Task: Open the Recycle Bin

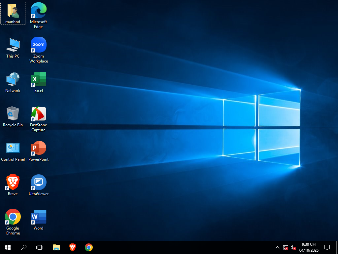Action: pyautogui.click(x=13, y=113)
